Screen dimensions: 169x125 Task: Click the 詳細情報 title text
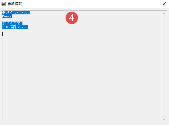point(15,4)
